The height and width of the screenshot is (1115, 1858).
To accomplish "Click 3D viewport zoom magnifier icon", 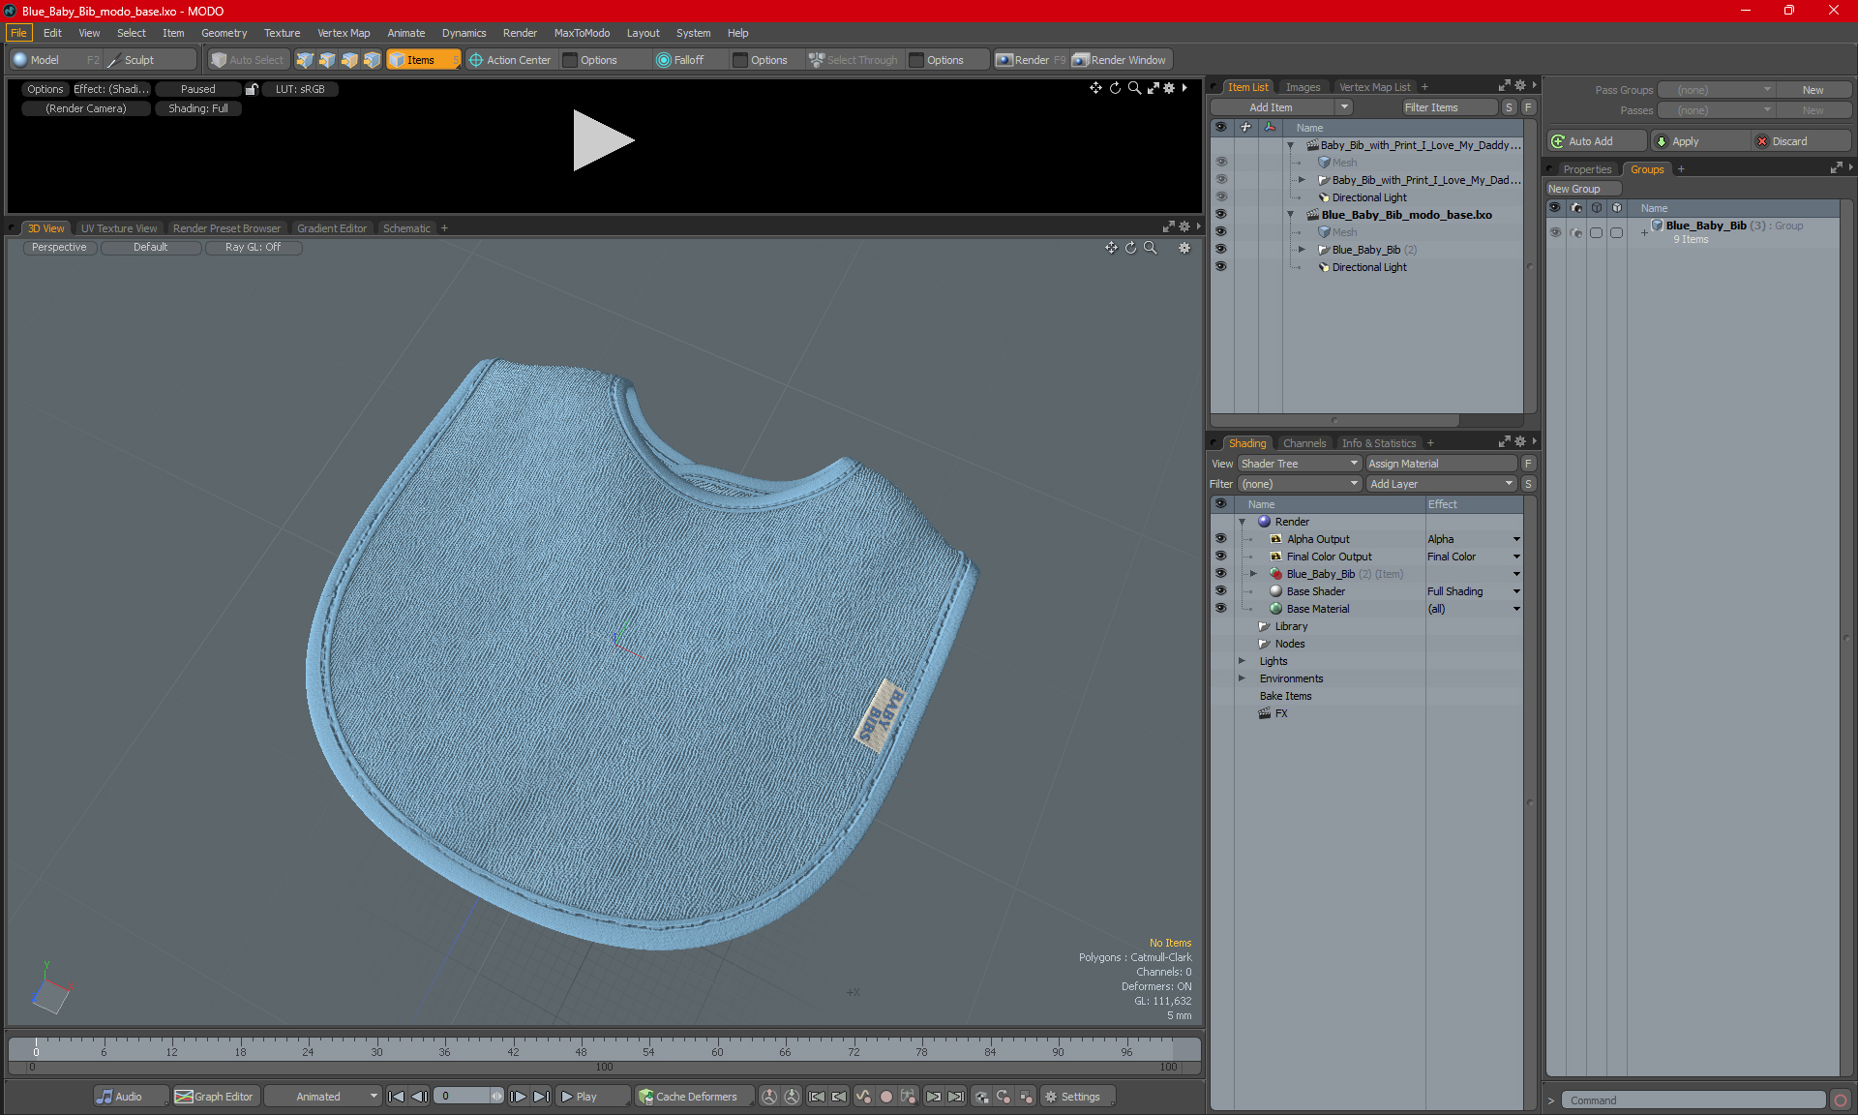I will (1151, 248).
